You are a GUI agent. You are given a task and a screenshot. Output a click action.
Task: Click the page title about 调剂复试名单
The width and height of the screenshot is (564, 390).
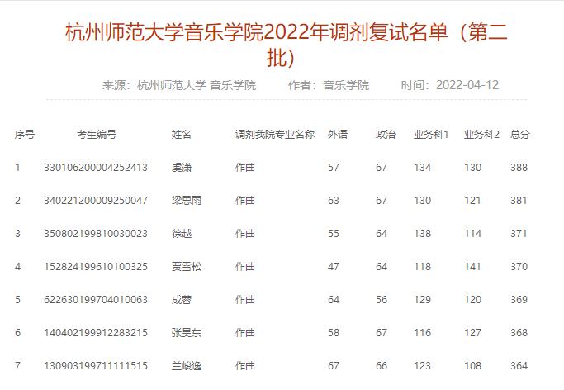click(287, 45)
